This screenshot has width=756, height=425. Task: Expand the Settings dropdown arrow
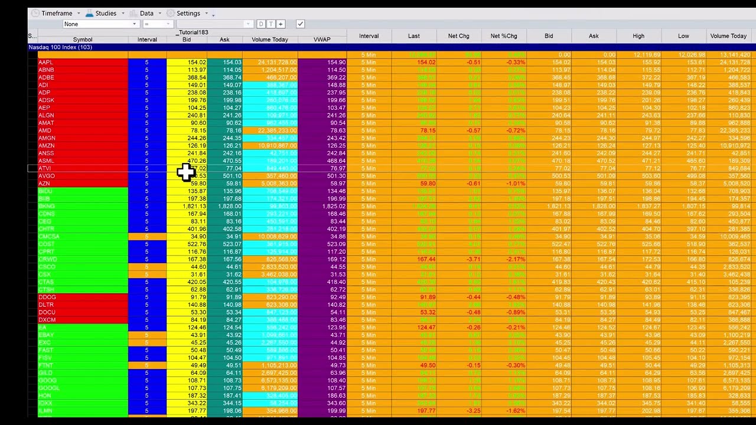coord(206,14)
